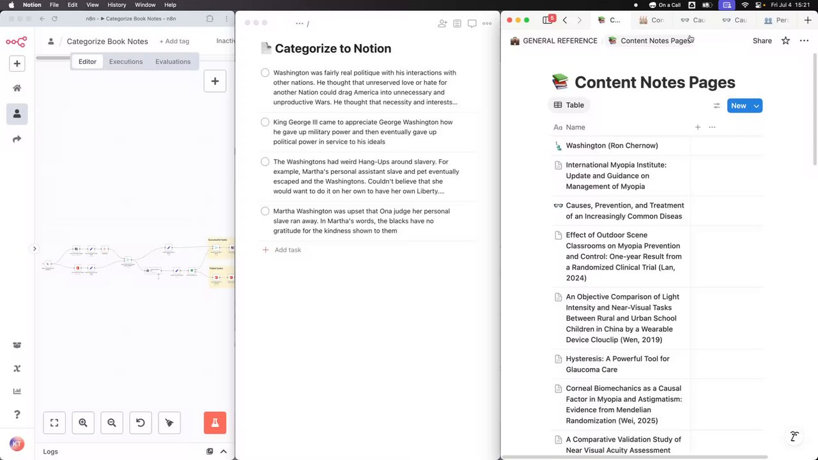Screen dimensions: 818x460
Task: Switch to the second Notion tab 'Con'
Action: point(651,20)
